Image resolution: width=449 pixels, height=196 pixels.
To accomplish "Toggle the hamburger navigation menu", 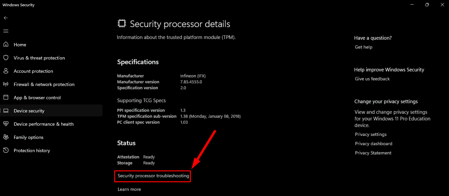I will (x=6, y=31).
